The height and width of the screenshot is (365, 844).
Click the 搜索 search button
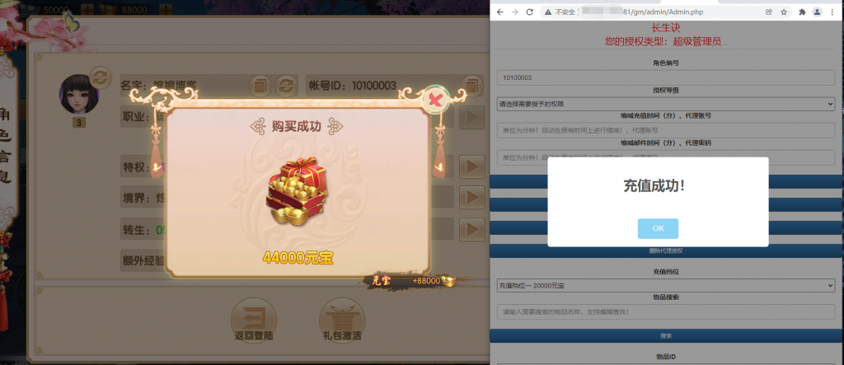pyautogui.click(x=666, y=335)
